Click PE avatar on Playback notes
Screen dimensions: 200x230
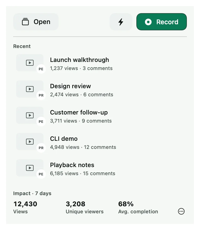tap(41, 174)
